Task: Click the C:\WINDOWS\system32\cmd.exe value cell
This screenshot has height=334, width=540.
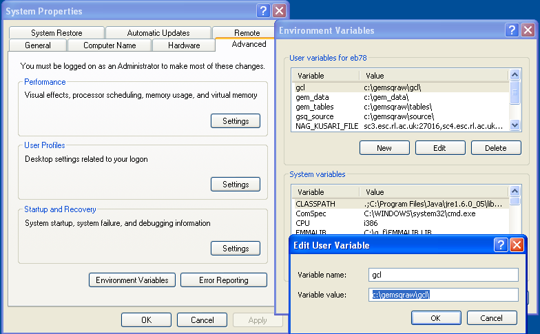Action: point(419,213)
